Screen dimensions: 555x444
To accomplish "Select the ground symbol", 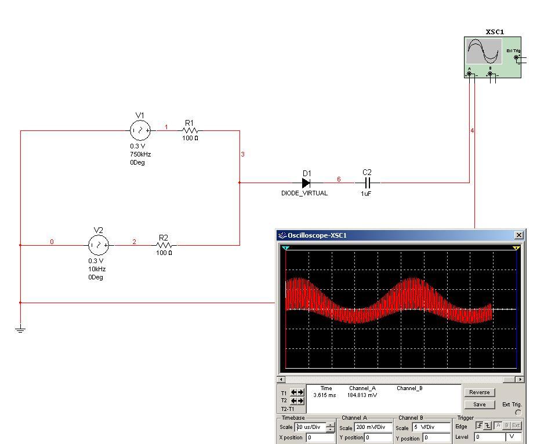I will [20, 329].
